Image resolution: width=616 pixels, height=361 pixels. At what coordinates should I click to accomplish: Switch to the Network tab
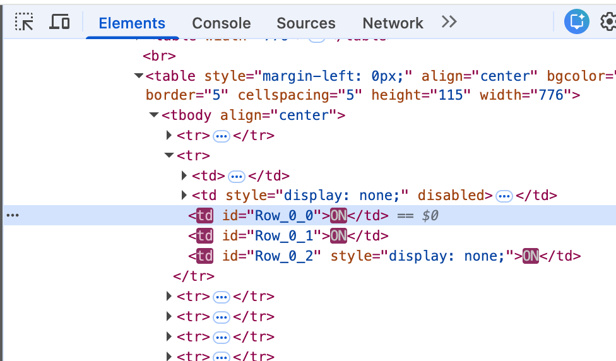tap(393, 23)
